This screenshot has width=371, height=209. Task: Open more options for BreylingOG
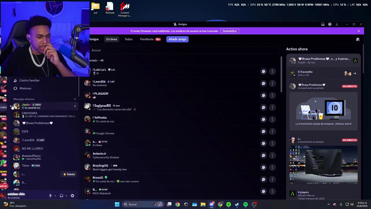point(272,167)
